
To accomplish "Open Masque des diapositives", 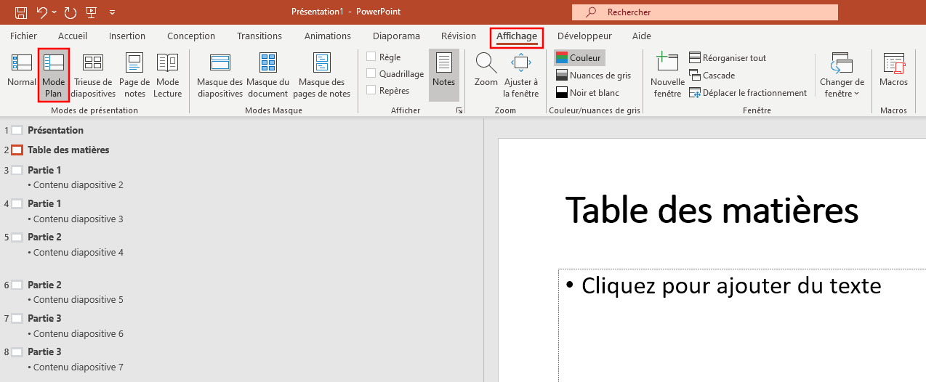I will [x=220, y=75].
